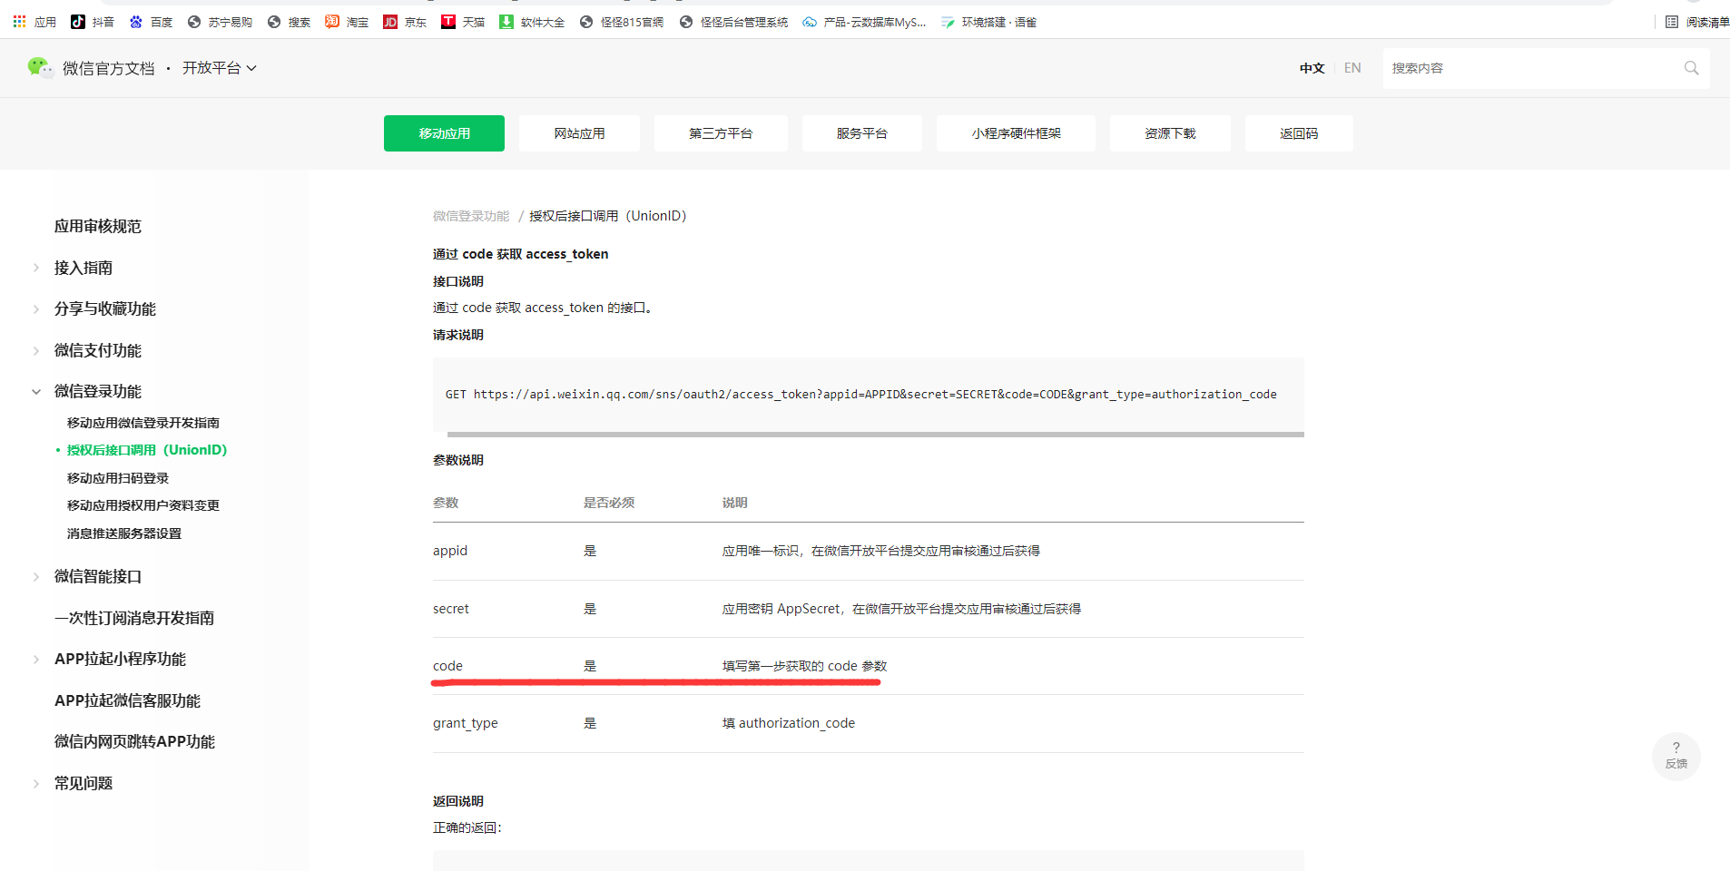Open 消息推送服务器设置 in the sidebar
The image size is (1730, 871).
[124, 533]
